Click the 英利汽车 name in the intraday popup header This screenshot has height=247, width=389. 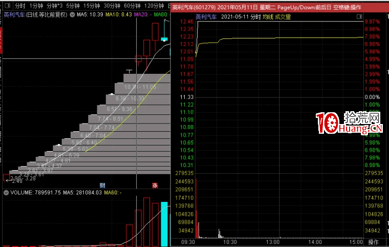coord(206,17)
